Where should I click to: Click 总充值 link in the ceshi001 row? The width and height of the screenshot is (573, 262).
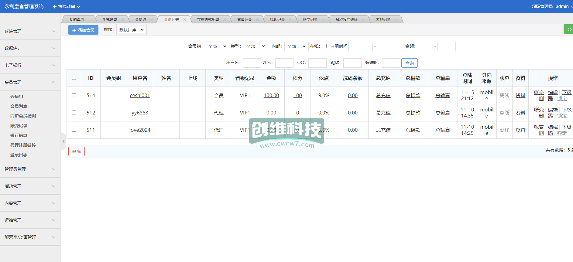(x=383, y=95)
